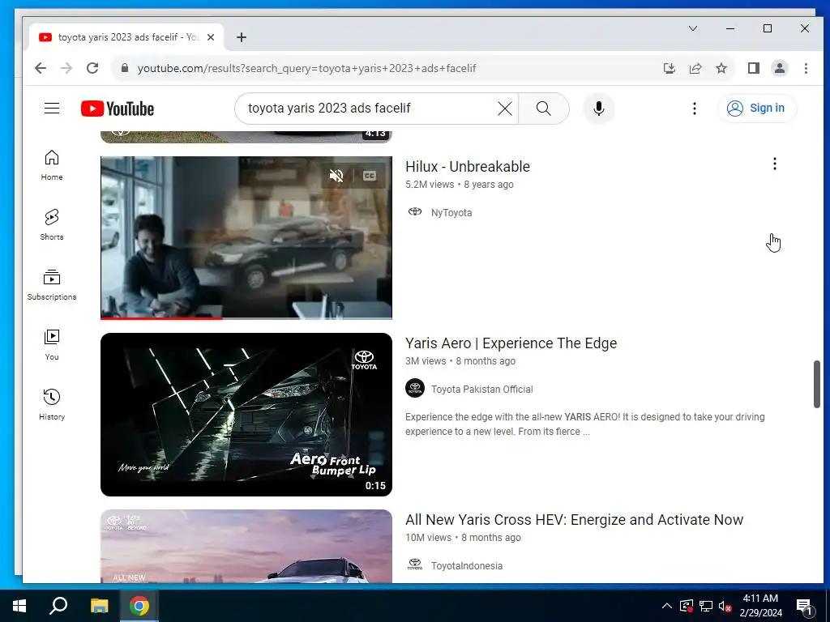Open the network tray icon
The height and width of the screenshot is (622, 830).
pyautogui.click(x=706, y=606)
